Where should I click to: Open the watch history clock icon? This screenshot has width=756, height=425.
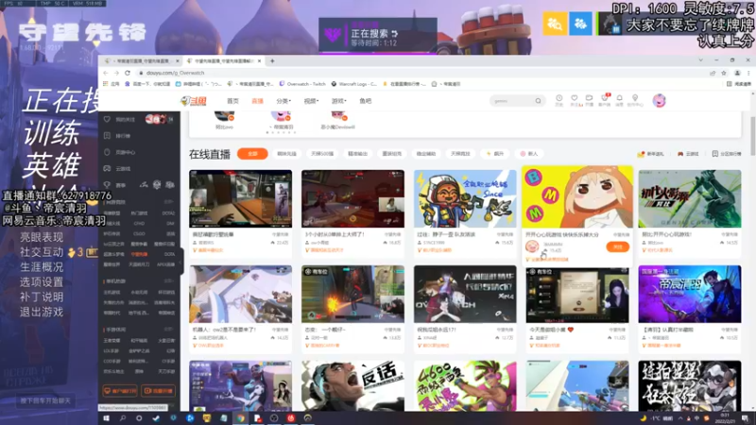pos(558,100)
